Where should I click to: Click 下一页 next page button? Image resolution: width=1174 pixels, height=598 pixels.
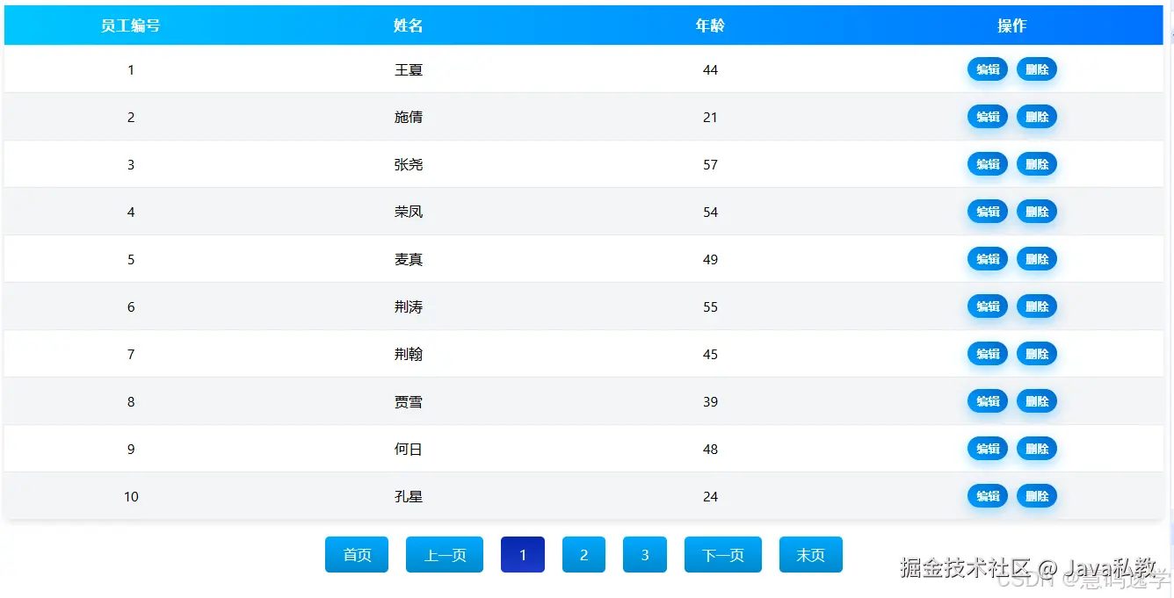point(723,555)
